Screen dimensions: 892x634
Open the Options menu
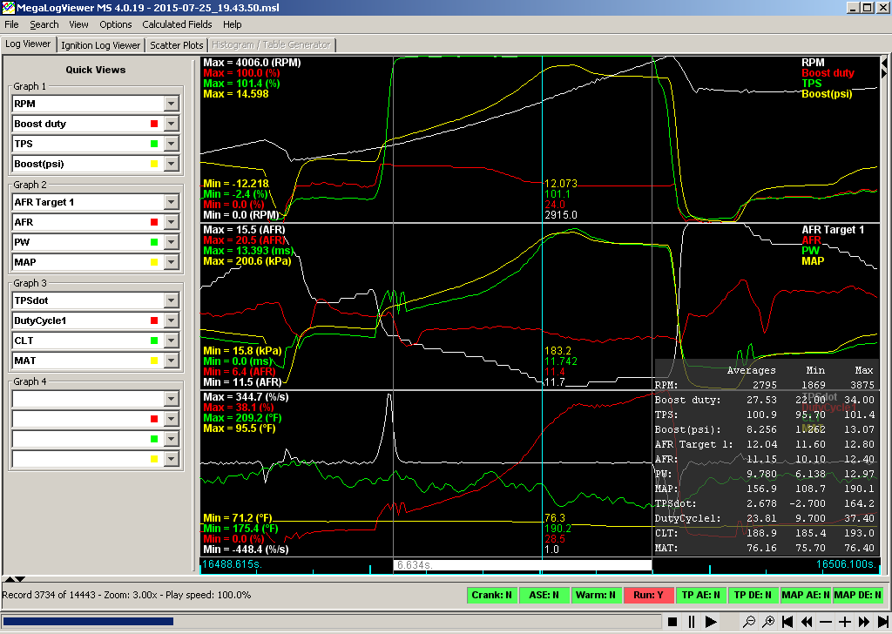tap(116, 24)
